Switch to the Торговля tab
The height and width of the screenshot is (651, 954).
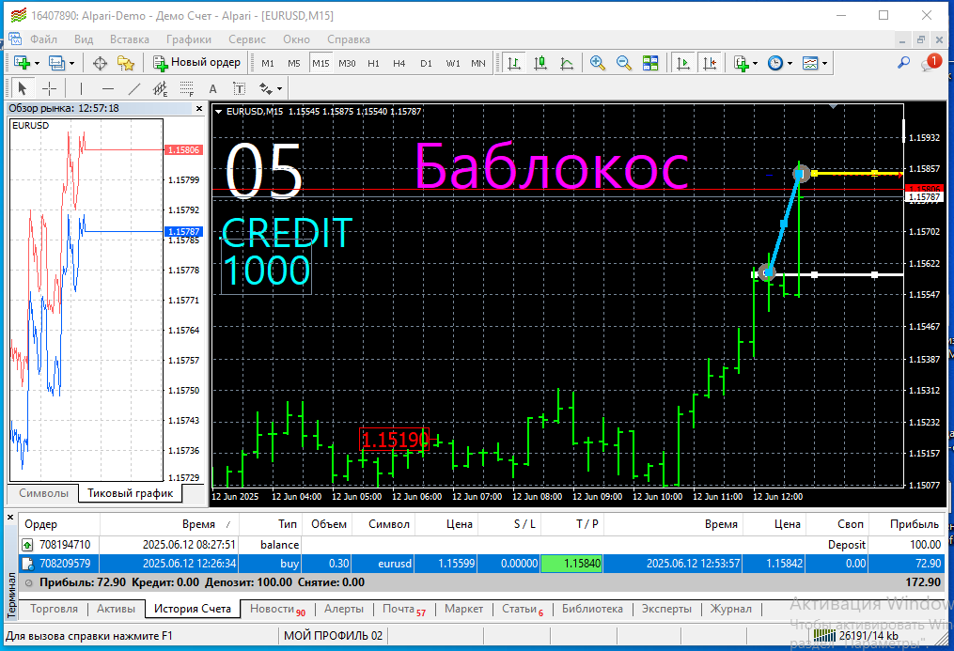[x=55, y=609]
